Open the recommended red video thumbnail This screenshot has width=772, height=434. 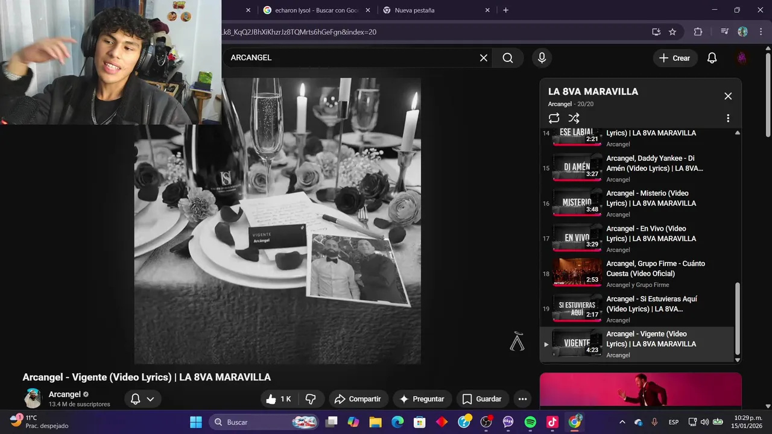(x=641, y=389)
